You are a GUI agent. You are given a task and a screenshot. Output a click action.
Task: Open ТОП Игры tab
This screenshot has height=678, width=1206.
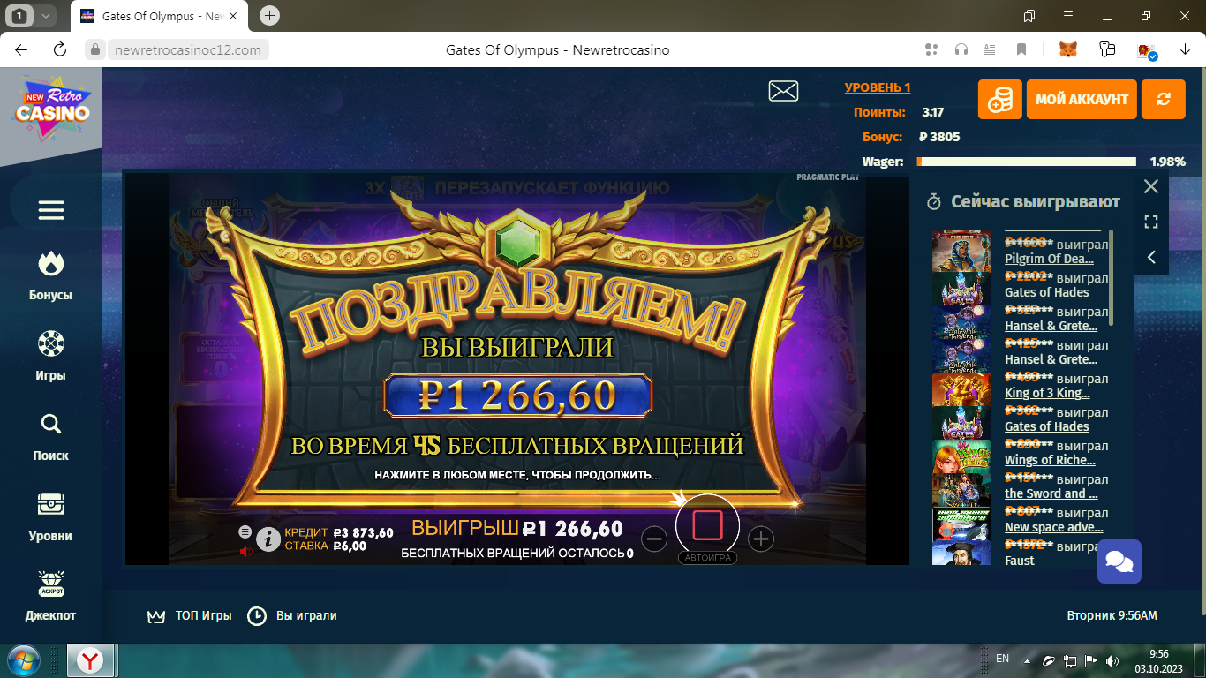190,615
